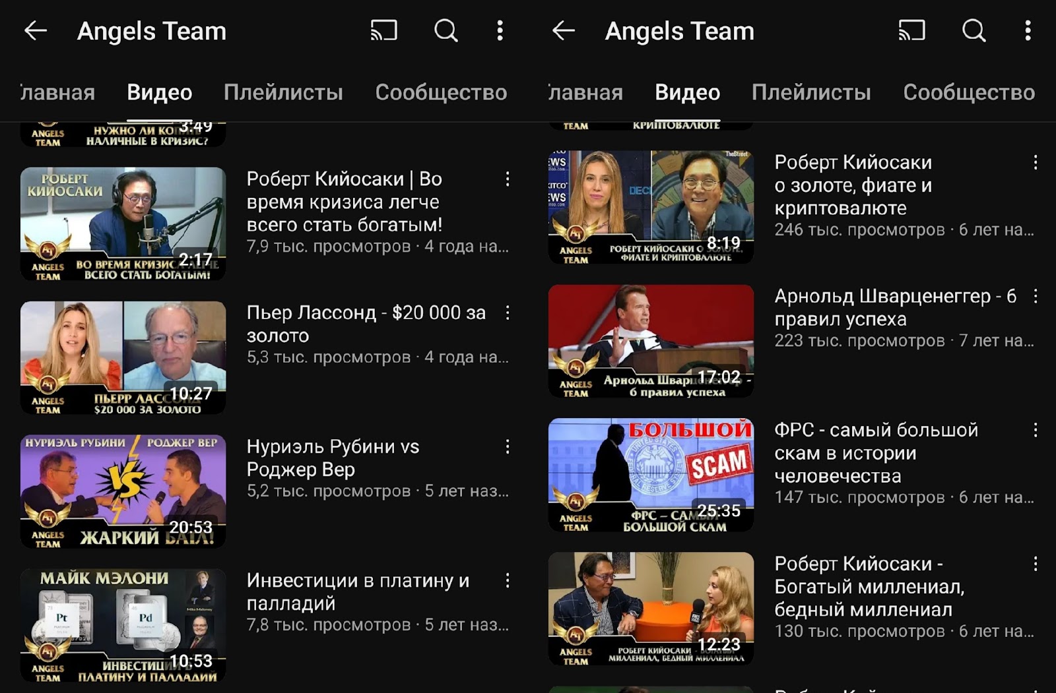Click '246 тыс. просмотров' view count text

coord(860,230)
